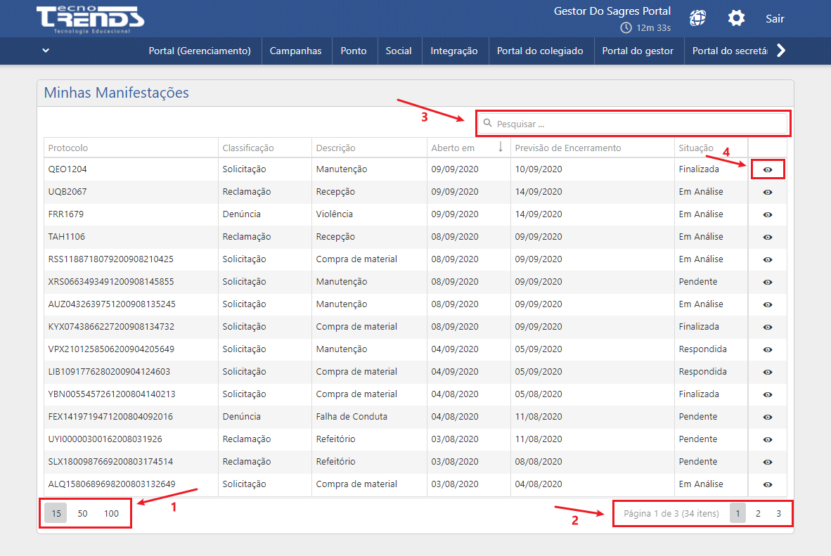Screen dimensions: 831x556
Task: Click the TecnoTrends logo
Action: (x=90, y=19)
